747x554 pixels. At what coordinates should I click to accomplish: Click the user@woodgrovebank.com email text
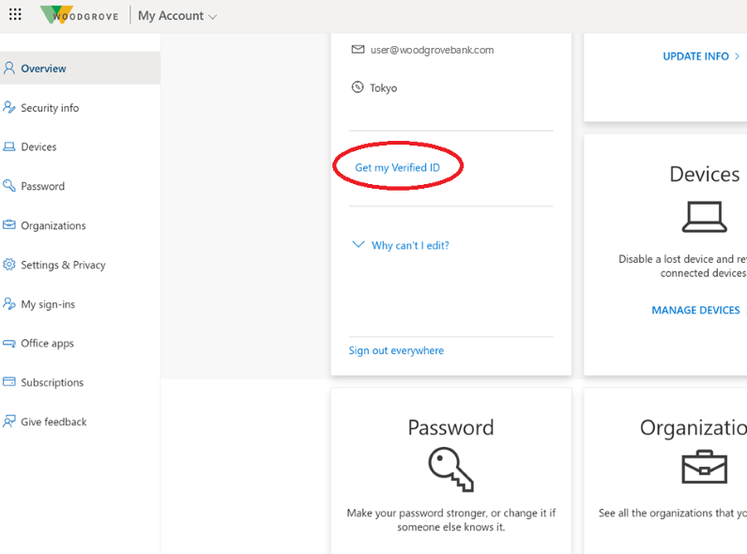(x=432, y=50)
